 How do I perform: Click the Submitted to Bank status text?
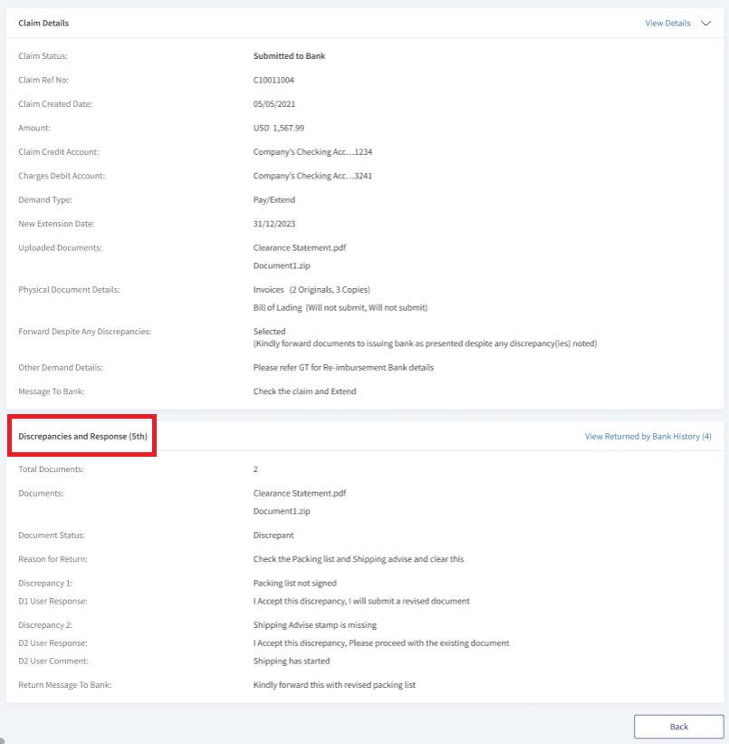289,56
